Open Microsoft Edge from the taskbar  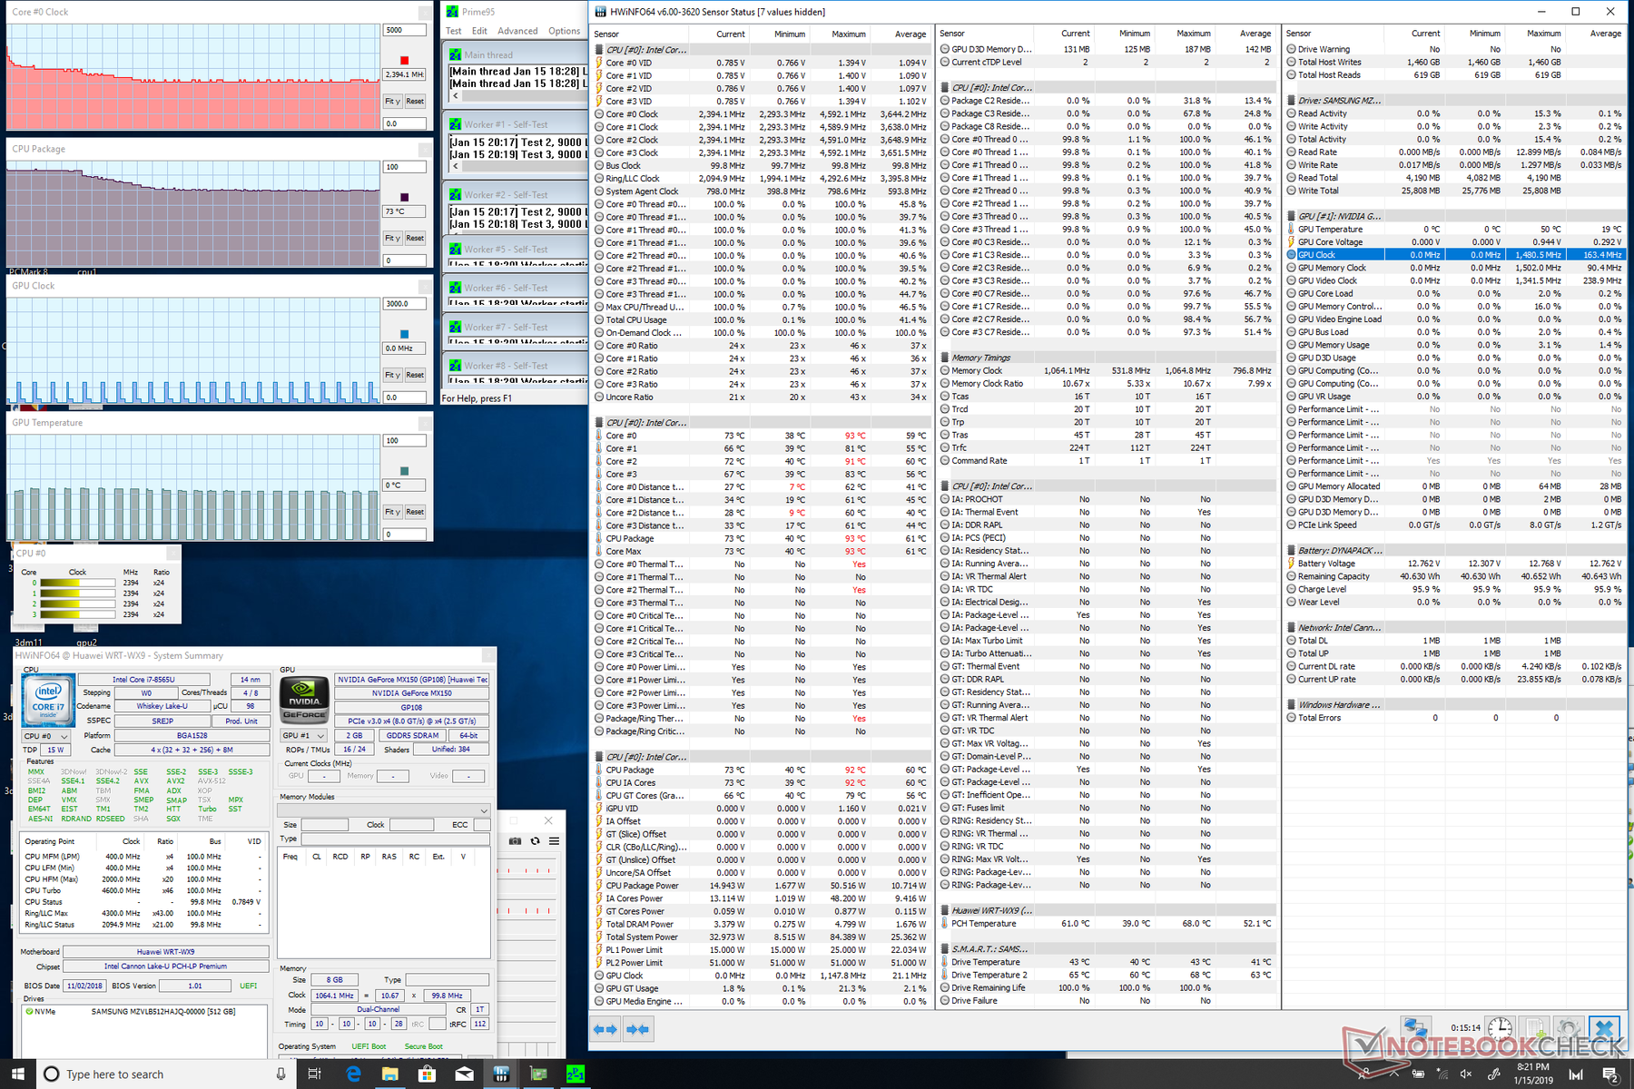[353, 1074]
